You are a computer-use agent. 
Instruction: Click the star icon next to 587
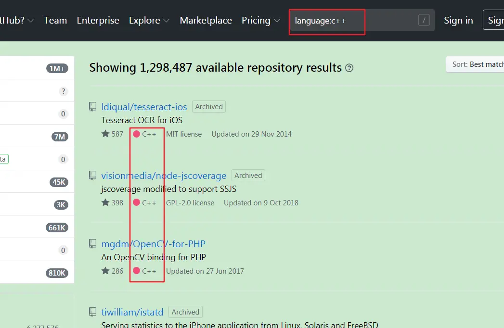coord(105,134)
